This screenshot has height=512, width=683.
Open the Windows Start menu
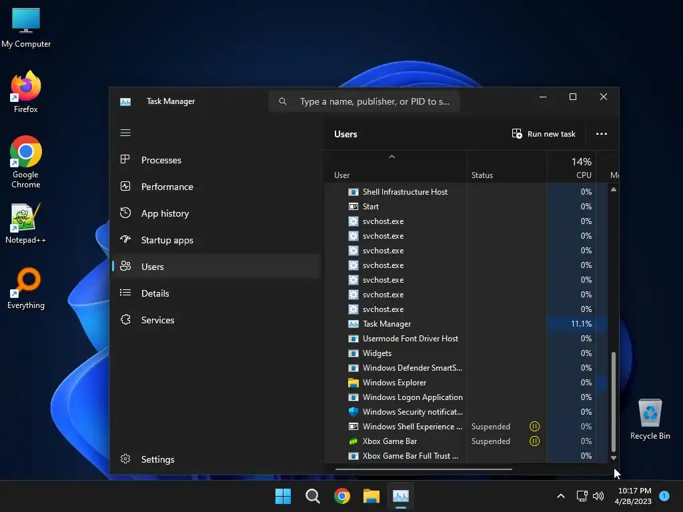pyautogui.click(x=283, y=496)
